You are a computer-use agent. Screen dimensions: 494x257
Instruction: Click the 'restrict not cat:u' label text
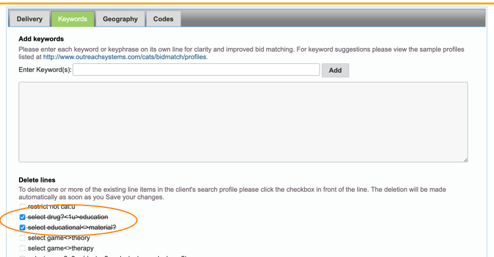tap(52, 207)
